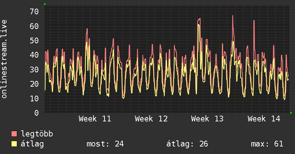Click the 'átlag: 26' statistic
295x154 pixels.
[187, 144]
